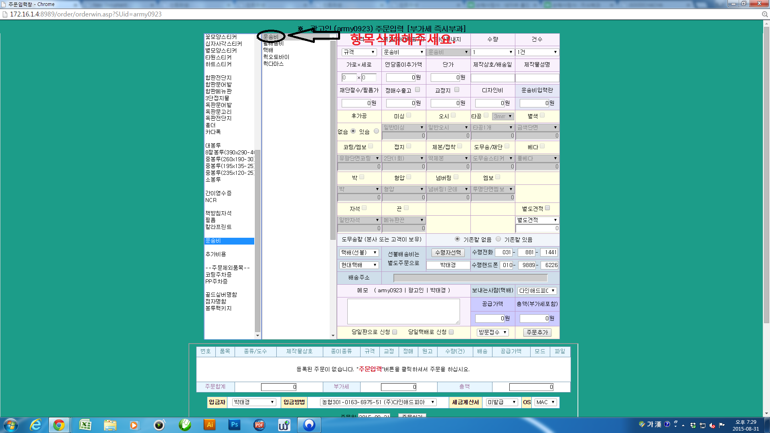
Task: Check the 당일판으로 신청 checkbox
Action: click(395, 332)
